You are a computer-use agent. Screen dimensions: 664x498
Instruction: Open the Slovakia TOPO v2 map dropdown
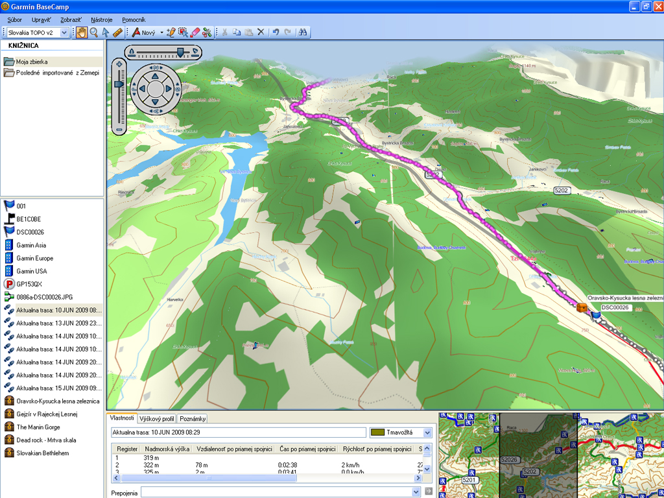64,32
